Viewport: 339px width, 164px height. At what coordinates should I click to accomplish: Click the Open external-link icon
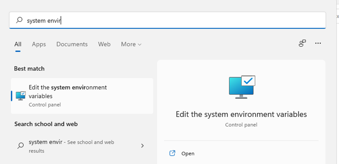(172, 153)
